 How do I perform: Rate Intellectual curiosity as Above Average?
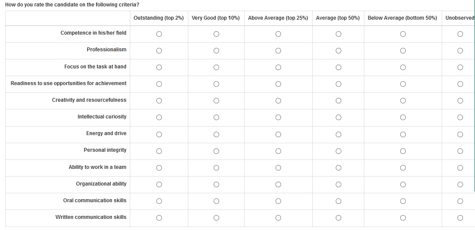(278, 118)
